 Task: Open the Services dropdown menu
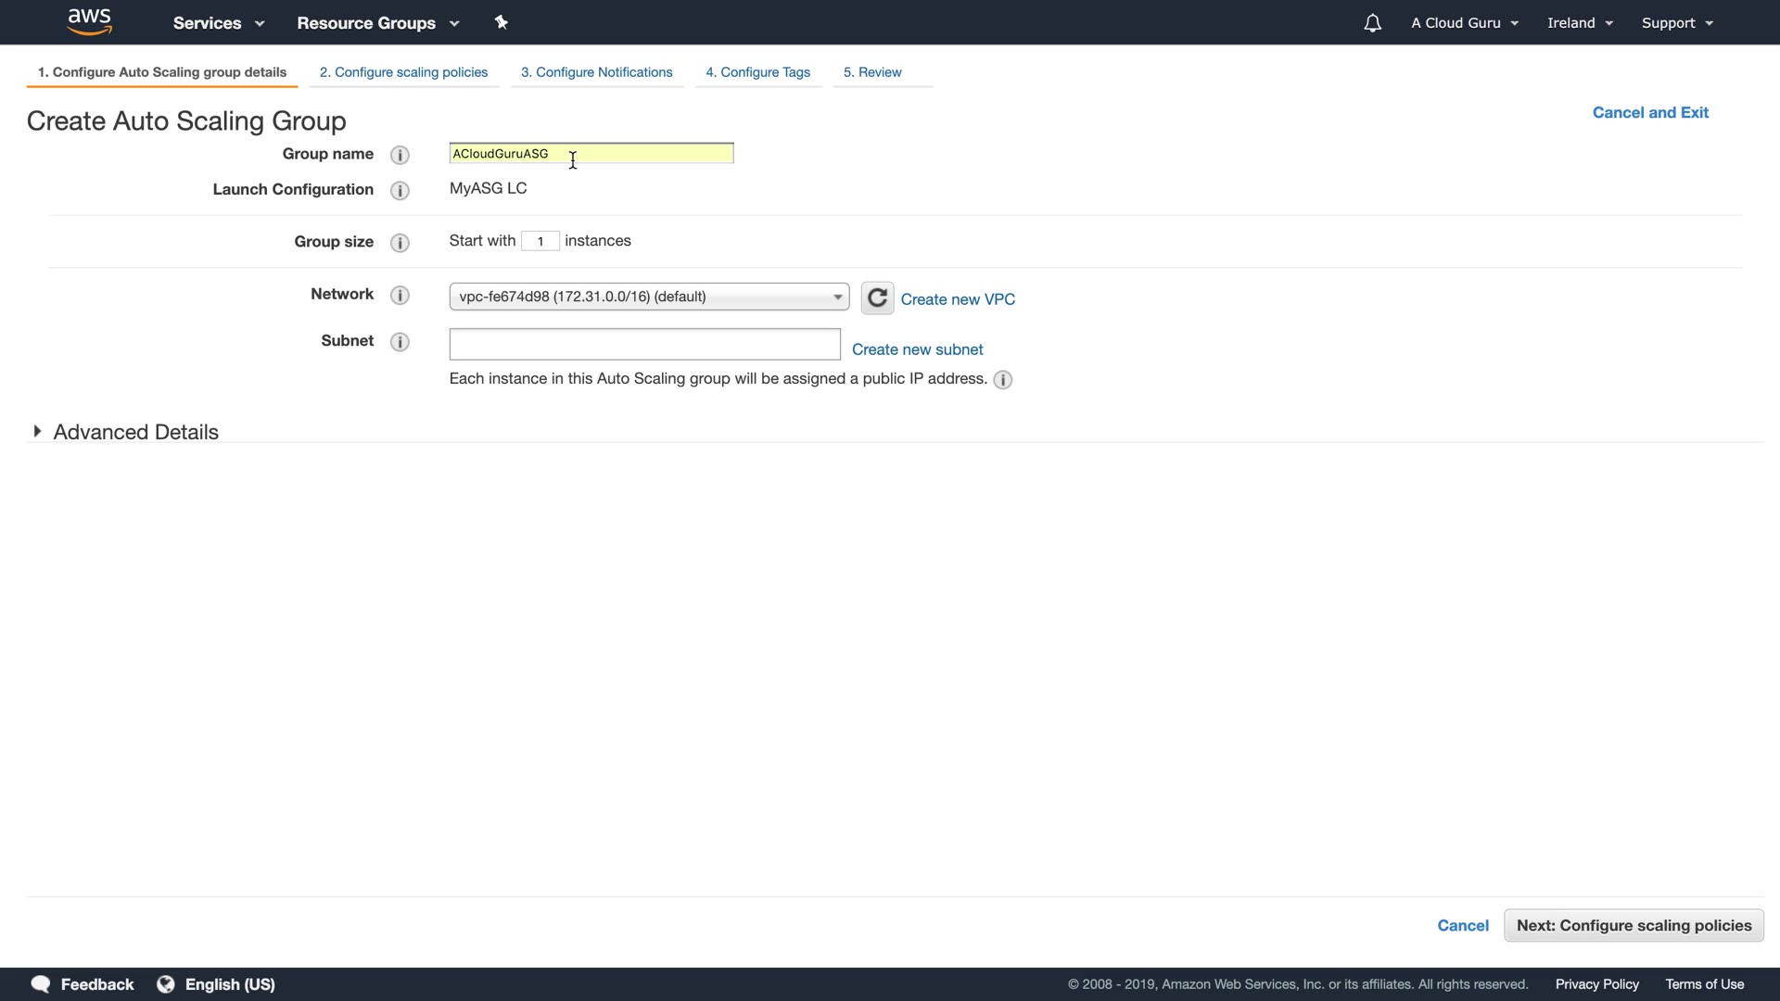(218, 23)
